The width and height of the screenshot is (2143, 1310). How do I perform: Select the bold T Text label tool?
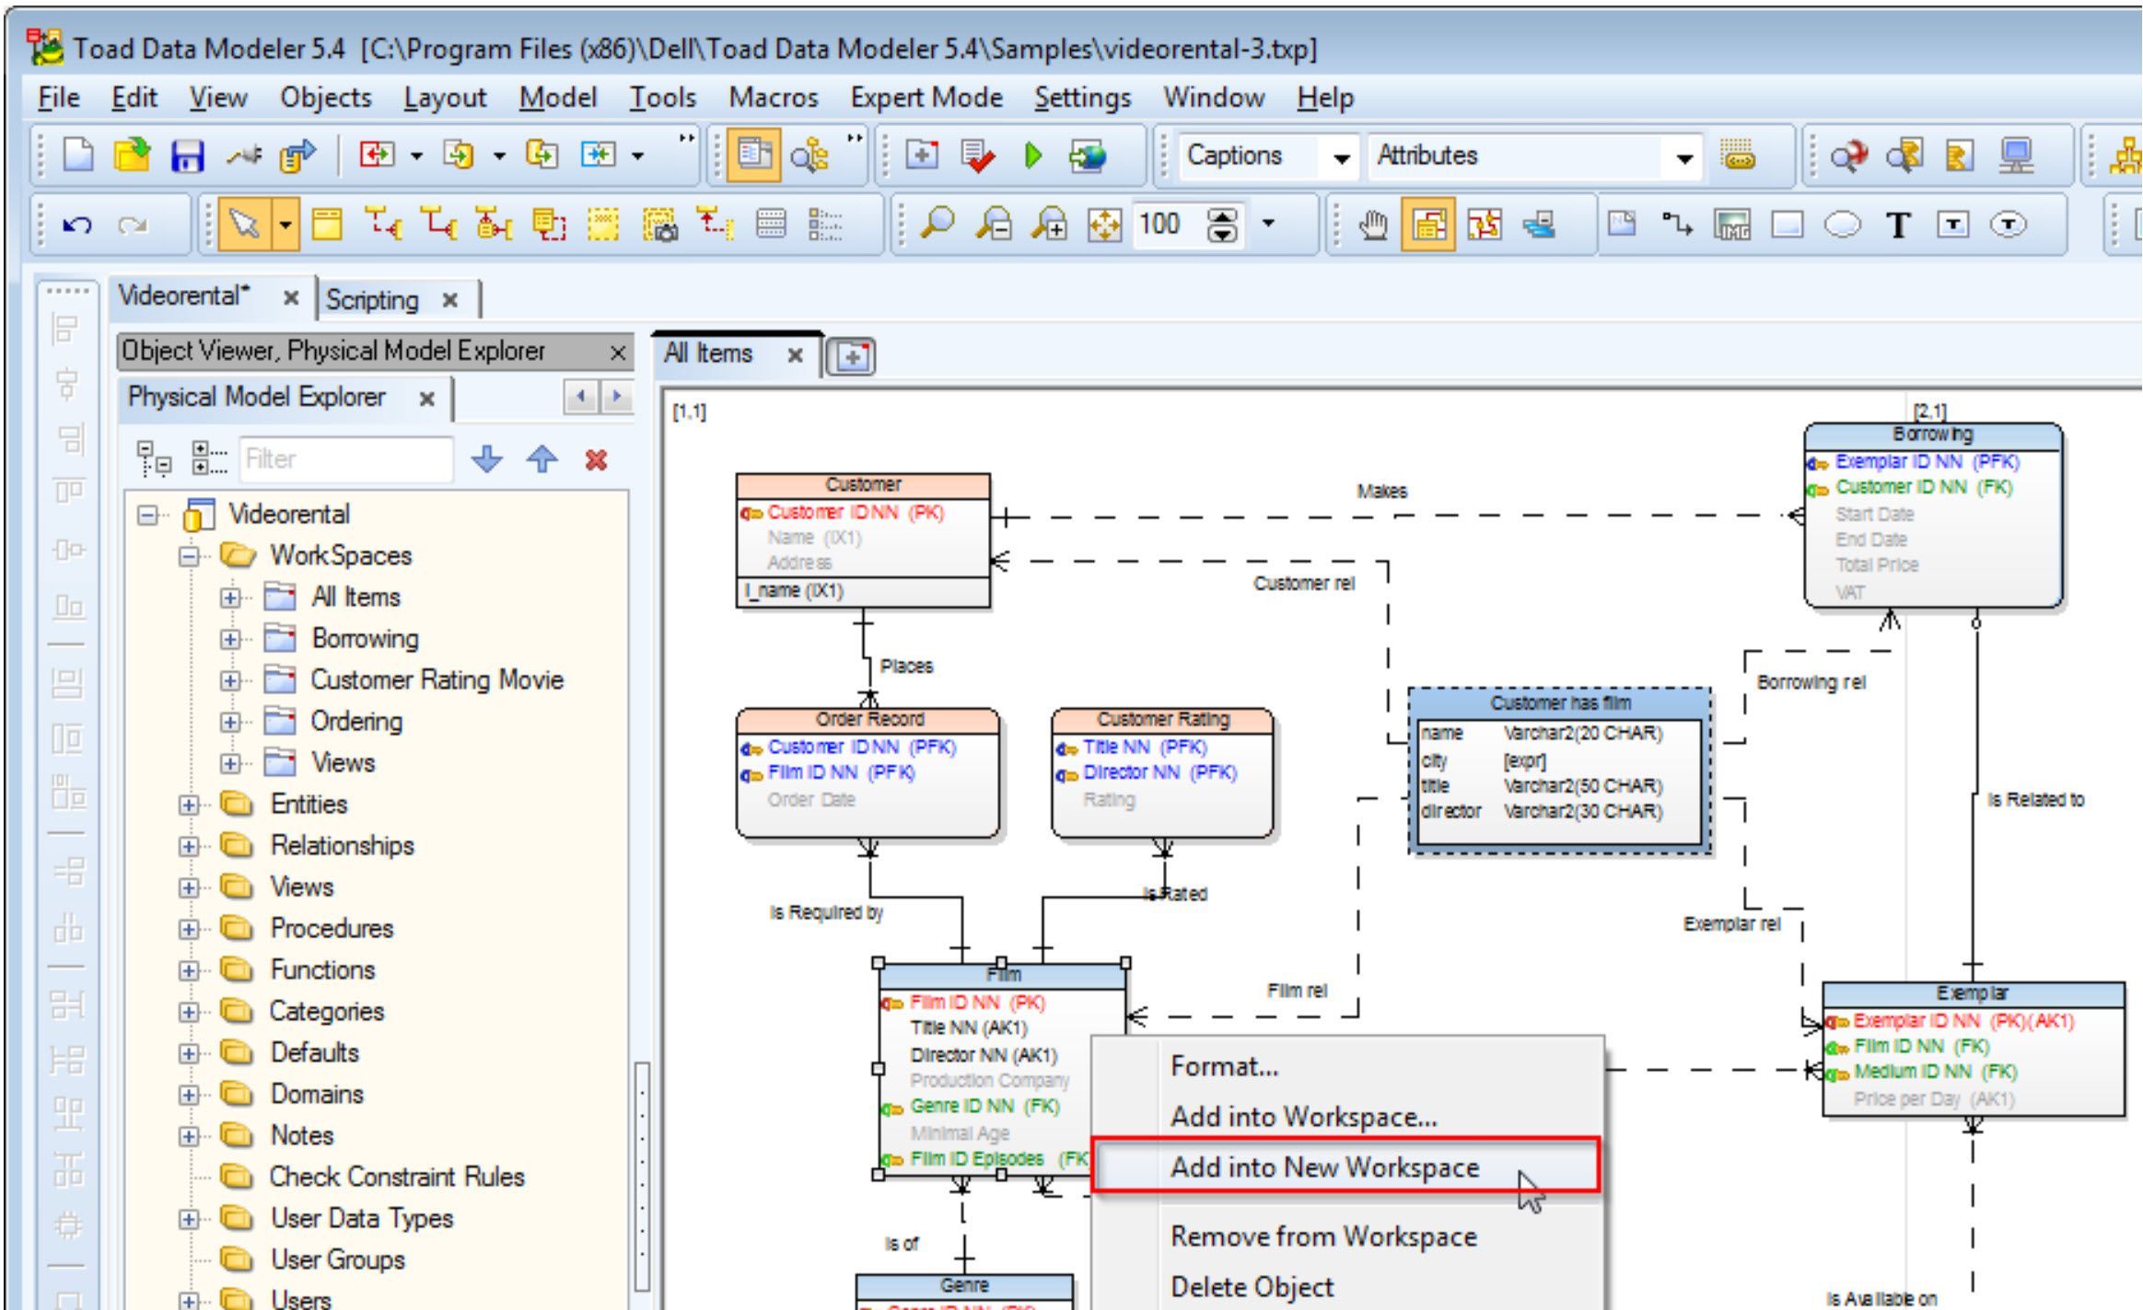(1897, 224)
